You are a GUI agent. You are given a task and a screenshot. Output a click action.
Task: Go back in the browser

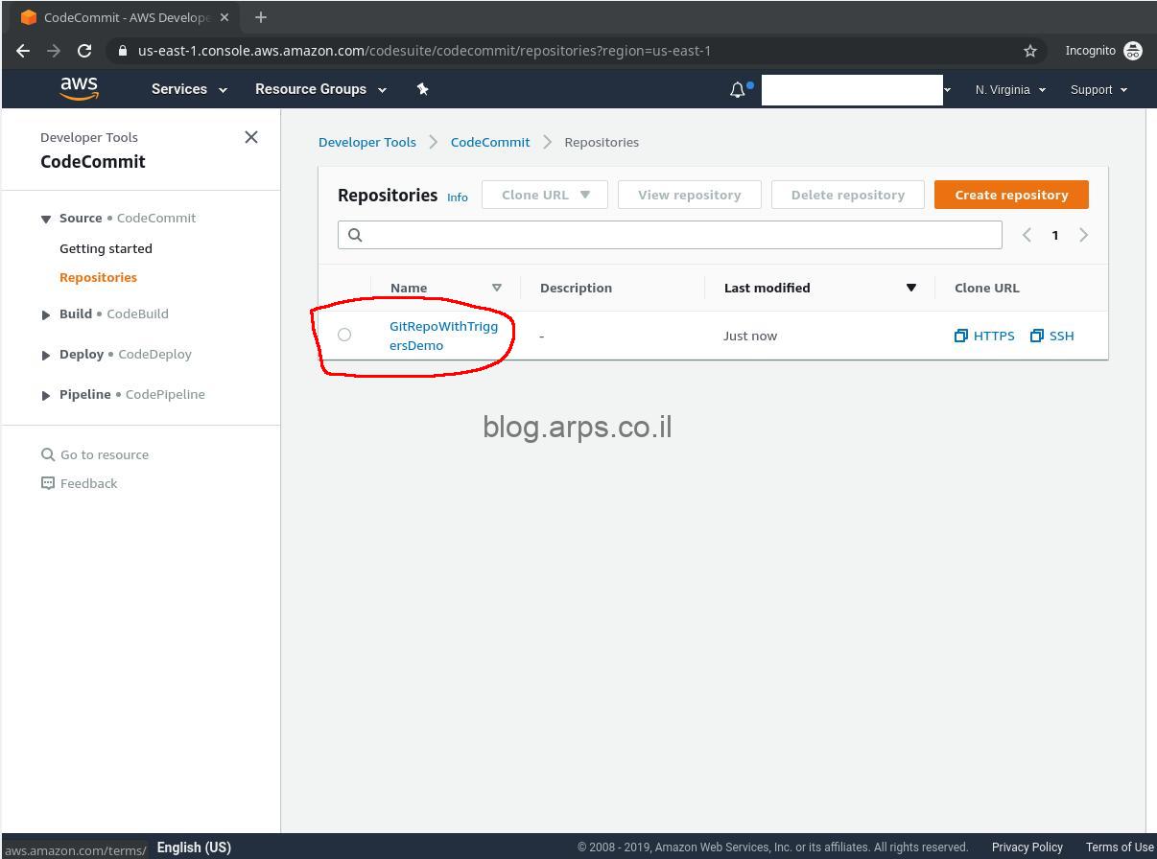point(23,51)
